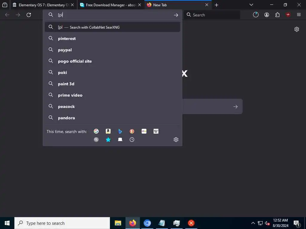Open search settings gear in dropdown

point(176,140)
